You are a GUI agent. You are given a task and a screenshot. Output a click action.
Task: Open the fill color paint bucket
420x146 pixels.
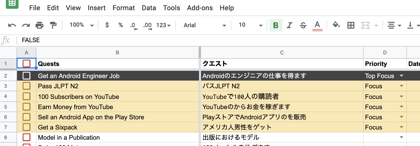pyautogui.click(x=336, y=25)
